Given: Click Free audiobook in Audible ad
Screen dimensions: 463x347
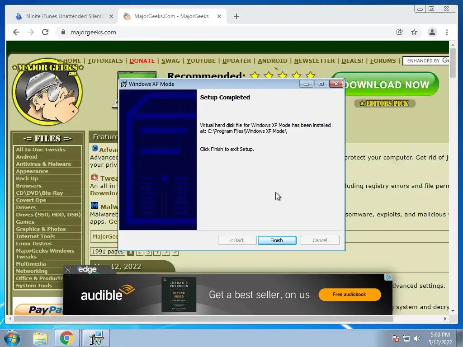Looking at the screenshot, I should [350, 295].
